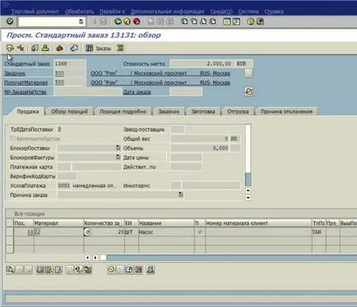The height and width of the screenshot is (307, 357).
Task: Click the Customize local layout icon
Action: click(x=260, y=21)
